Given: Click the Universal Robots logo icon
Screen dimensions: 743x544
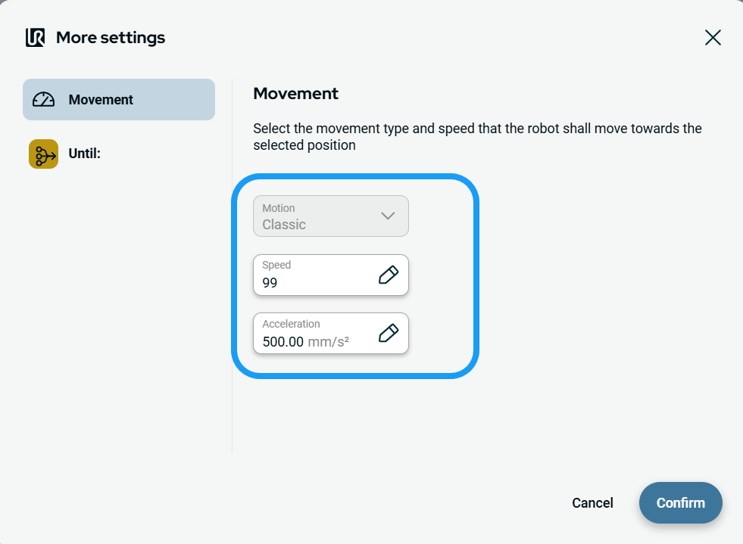Looking at the screenshot, I should pos(35,38).
